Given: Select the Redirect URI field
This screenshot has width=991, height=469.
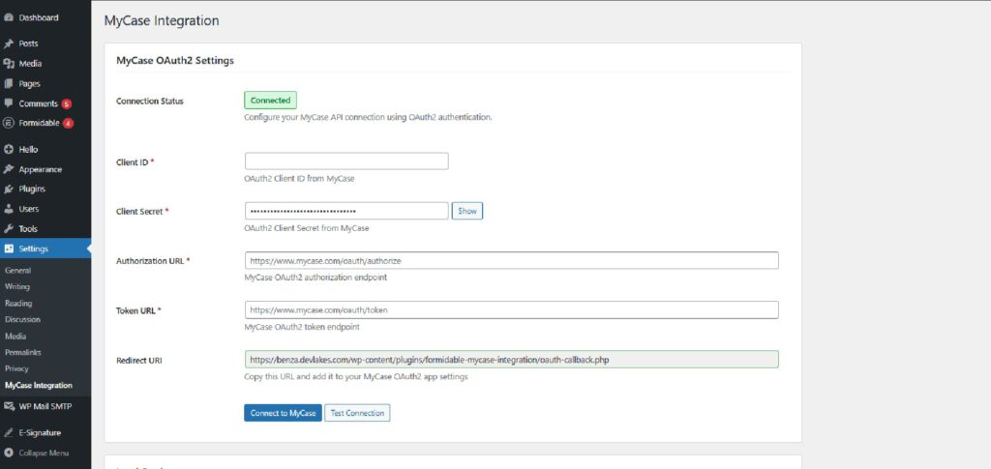Looking at the screenshot, I should pyautogui.click(x=512, y=359).
